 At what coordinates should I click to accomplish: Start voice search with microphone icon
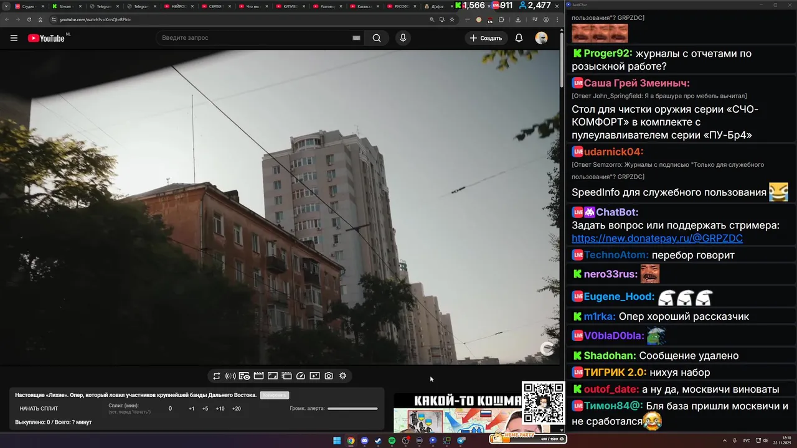pos(403,38)
